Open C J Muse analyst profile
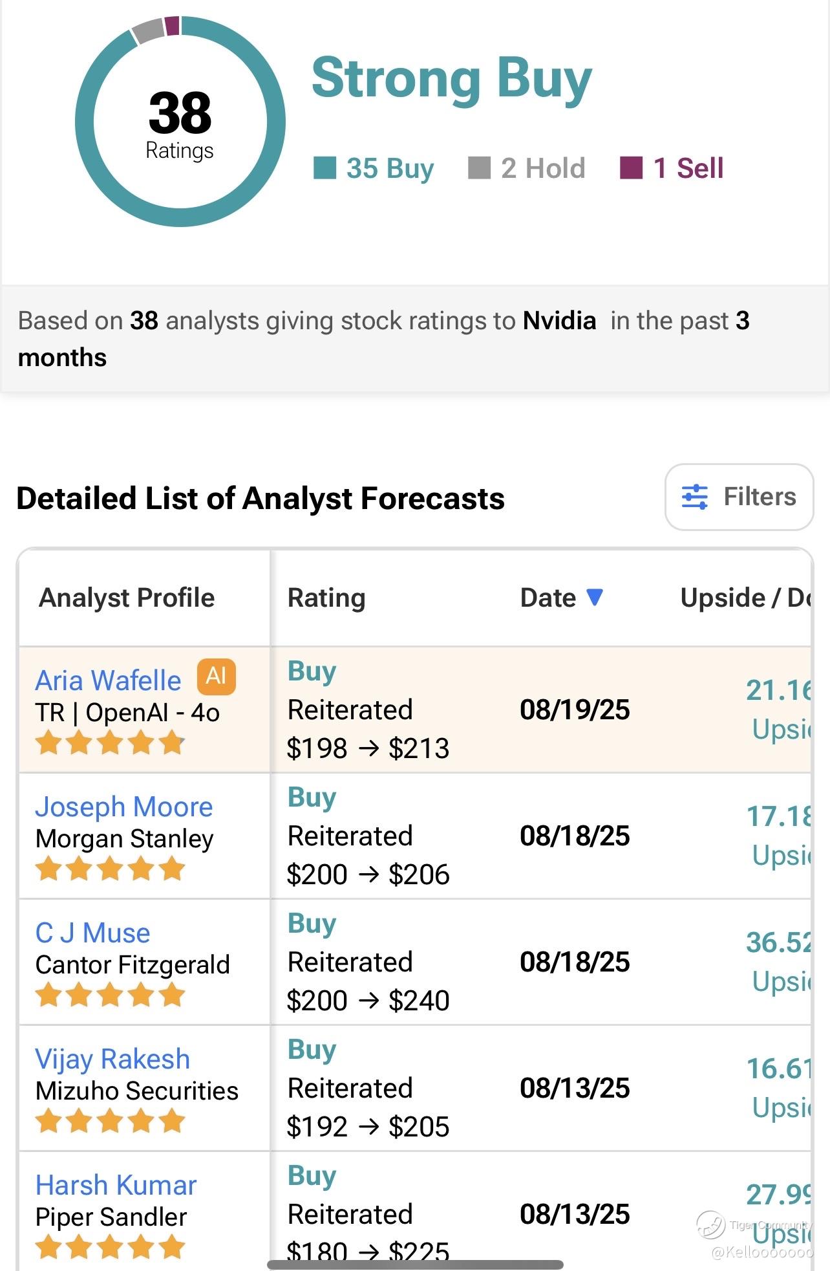This screenshot has width=830, height=1271. pyautogui.click(x=92, y=933)
